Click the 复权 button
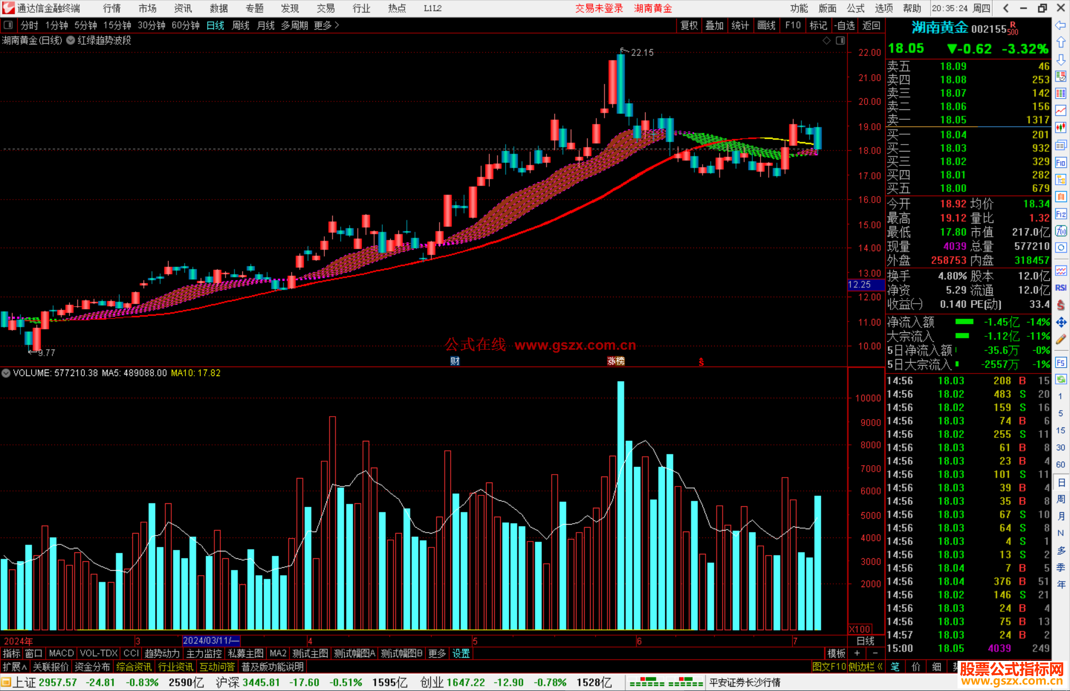 [x=689, y=25]
